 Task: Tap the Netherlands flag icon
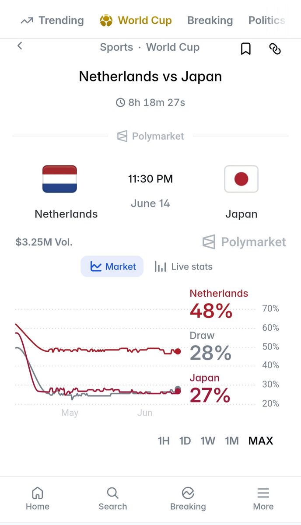pyautogui.click(x=59, y=179)
